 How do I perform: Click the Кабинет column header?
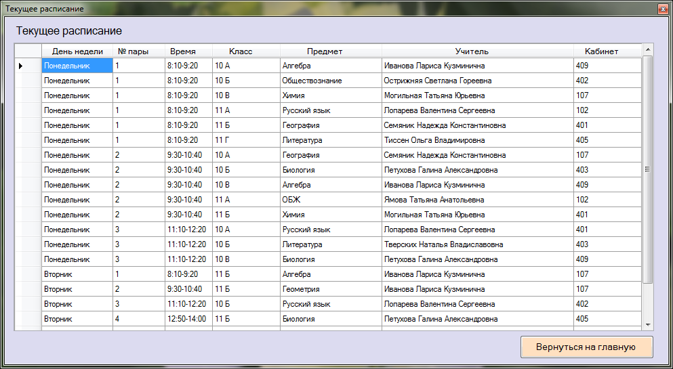(608, 51)
